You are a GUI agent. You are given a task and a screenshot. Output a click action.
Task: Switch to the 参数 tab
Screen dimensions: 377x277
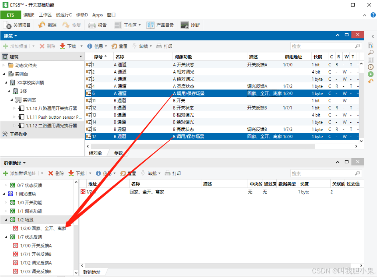[119, 153]
